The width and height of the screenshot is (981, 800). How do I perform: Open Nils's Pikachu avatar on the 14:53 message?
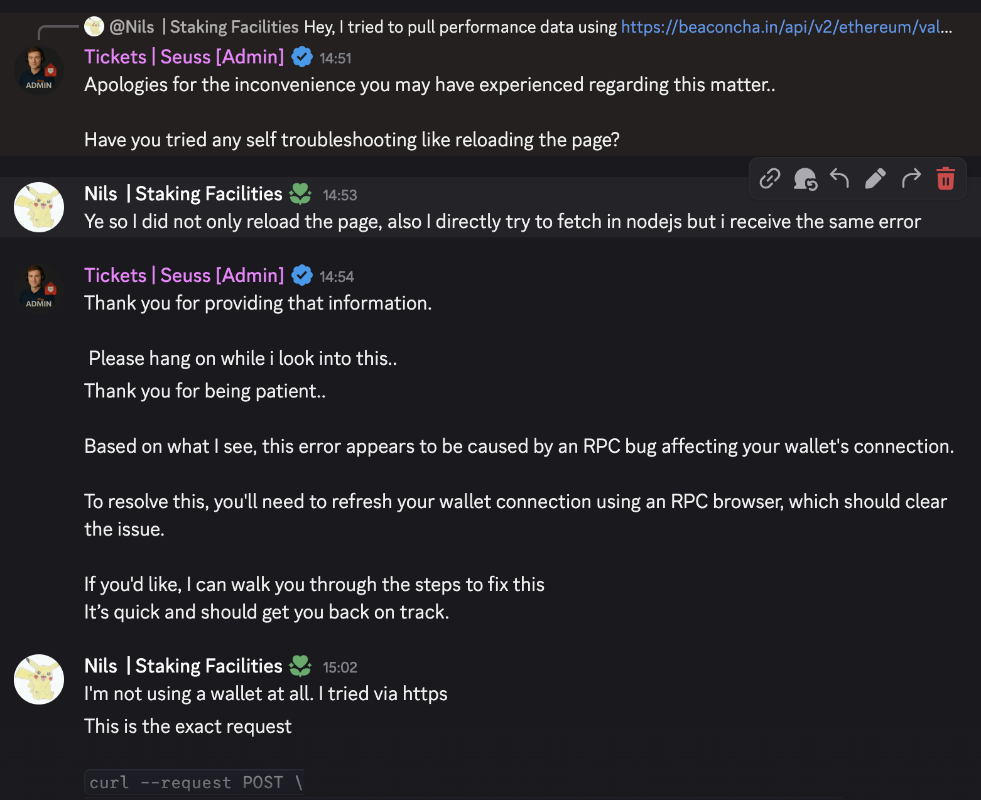(x=39, y=207)
